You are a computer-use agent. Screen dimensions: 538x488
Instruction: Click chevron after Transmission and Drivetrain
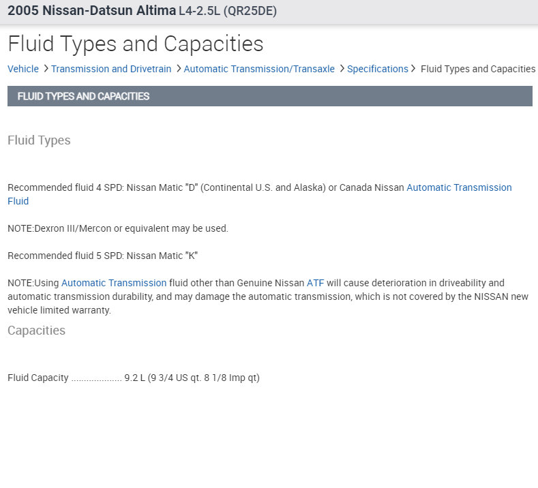(x=178, y=69)
